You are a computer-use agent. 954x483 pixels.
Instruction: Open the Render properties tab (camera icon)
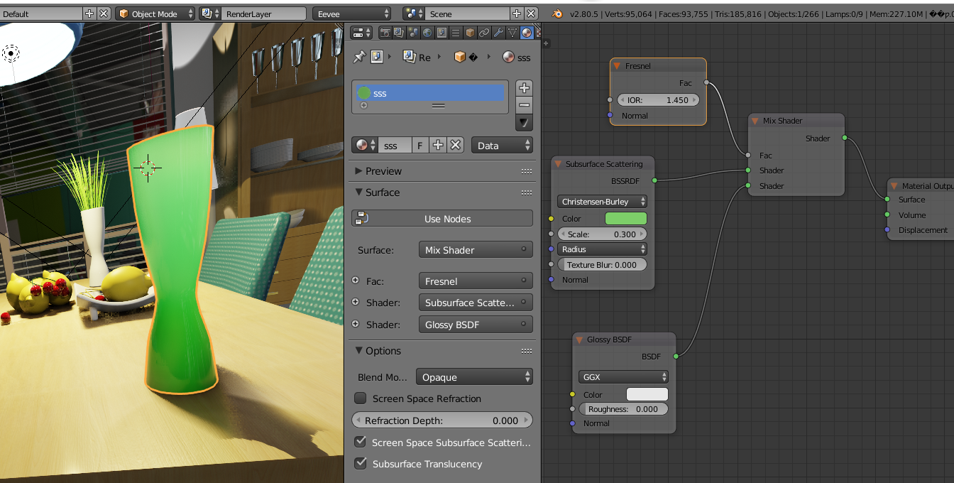(385, 33)
